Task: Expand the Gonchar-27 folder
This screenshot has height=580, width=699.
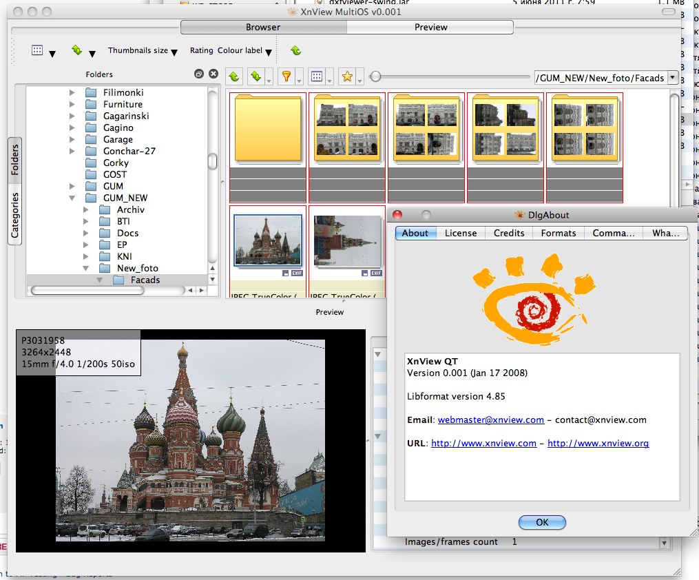Action: [x=72, y=151]
